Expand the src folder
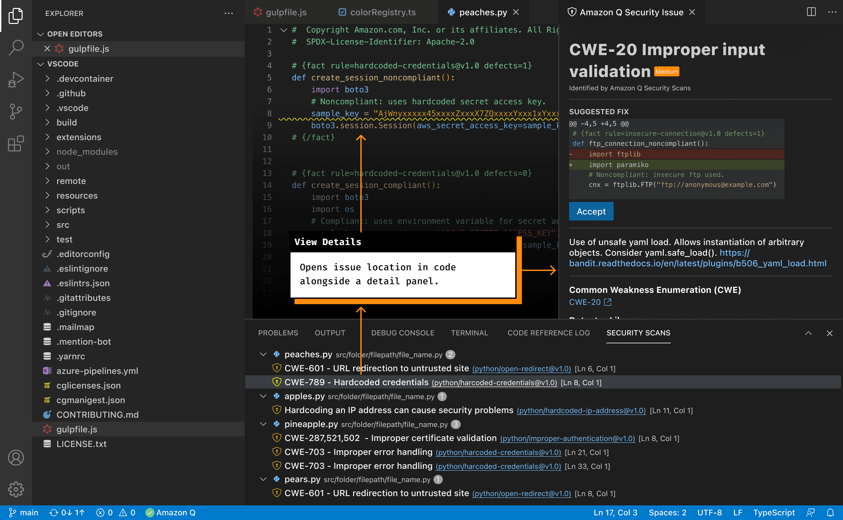Viewport: 843px width, 520px height. (48, 224)
